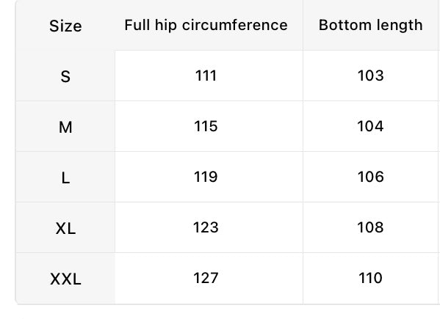This screenshot has width=440, height=319.
Task: Click bottom length 106 cell
Action: 371,177
